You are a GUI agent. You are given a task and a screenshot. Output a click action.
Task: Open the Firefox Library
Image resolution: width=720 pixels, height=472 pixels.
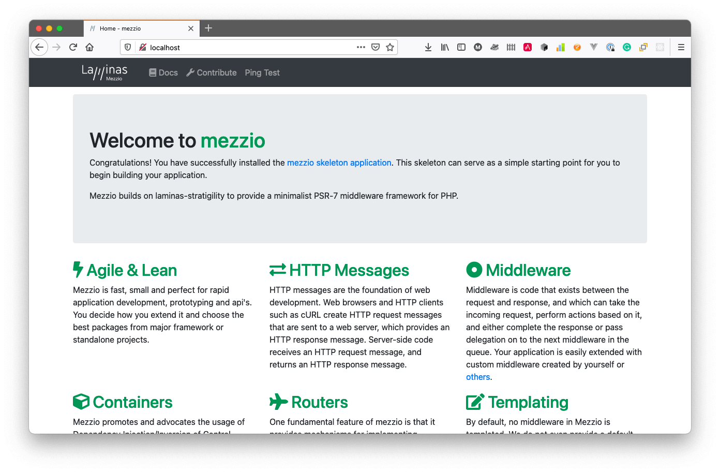444,47
